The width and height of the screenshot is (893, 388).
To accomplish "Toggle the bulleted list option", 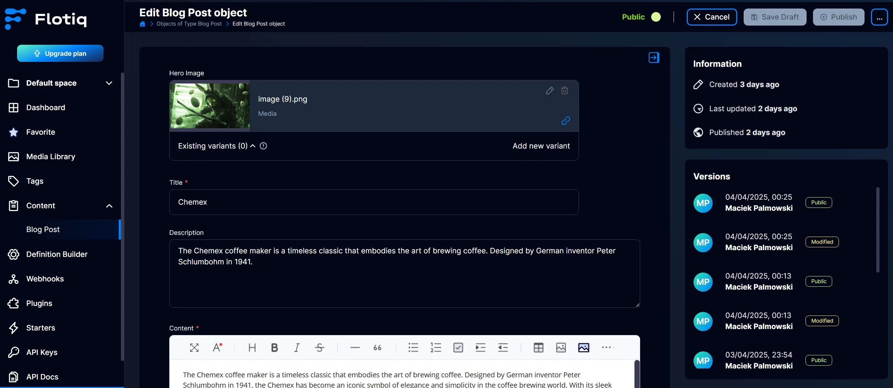I will (x=413, y=347).
